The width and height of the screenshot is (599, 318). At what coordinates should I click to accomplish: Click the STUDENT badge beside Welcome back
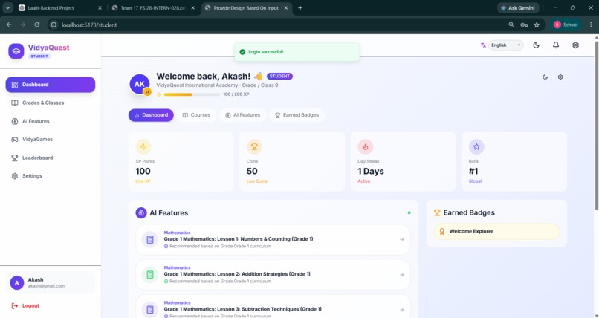coord(279,77)
